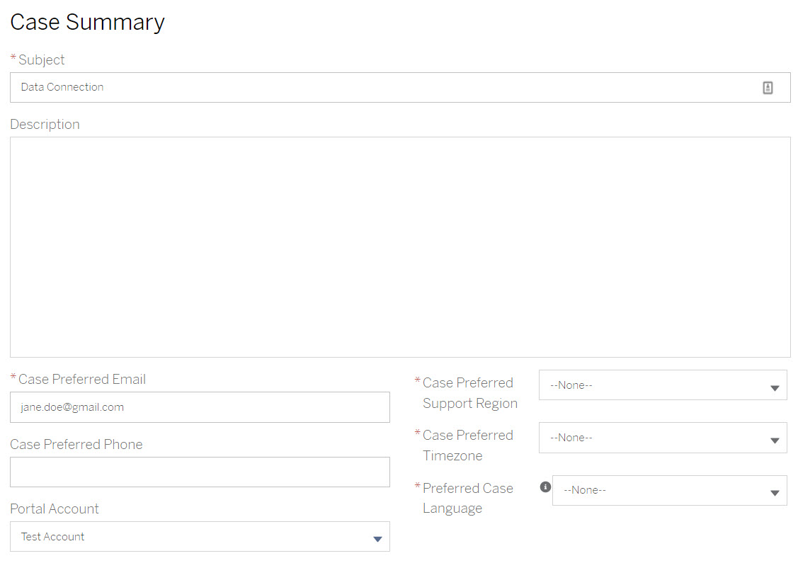Click the Case Preferred Email label

[x=82, y=379]
